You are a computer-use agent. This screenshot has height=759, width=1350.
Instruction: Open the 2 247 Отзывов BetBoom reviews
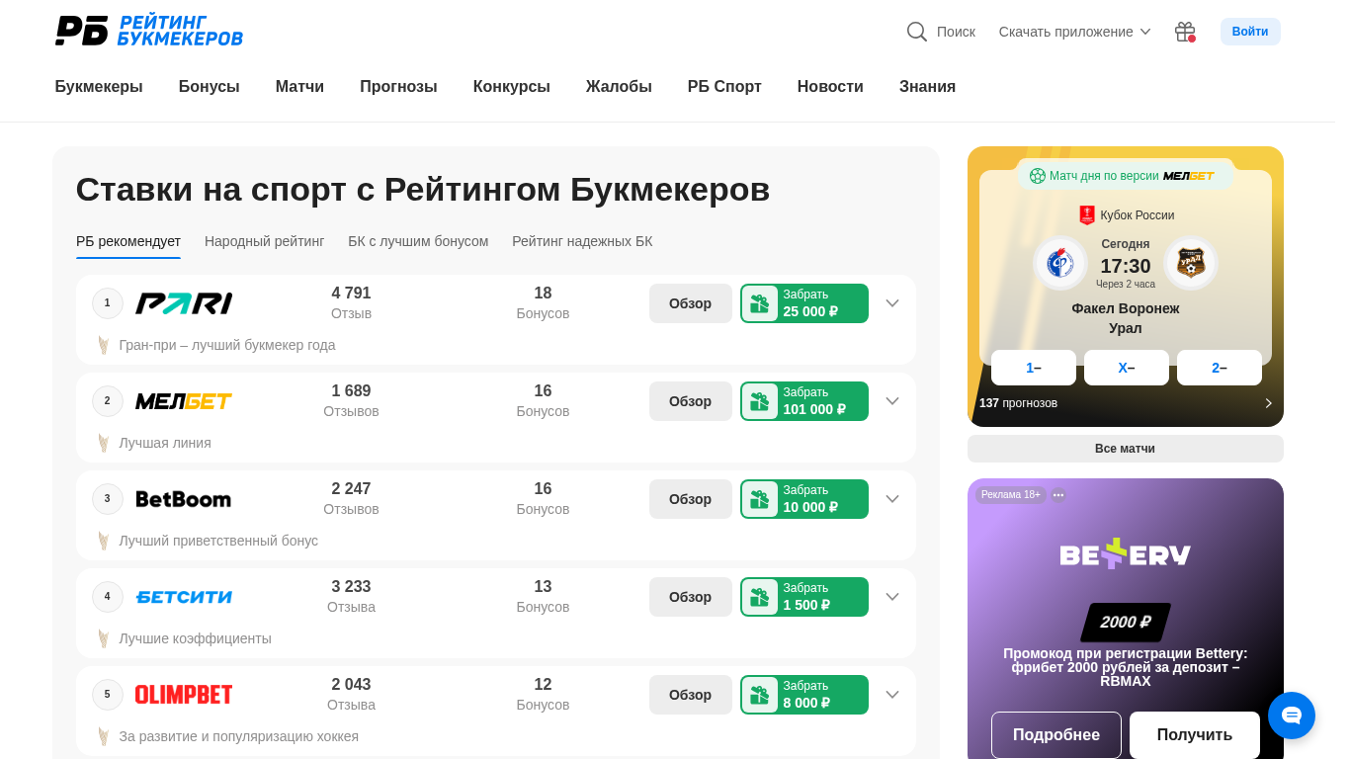351,499
